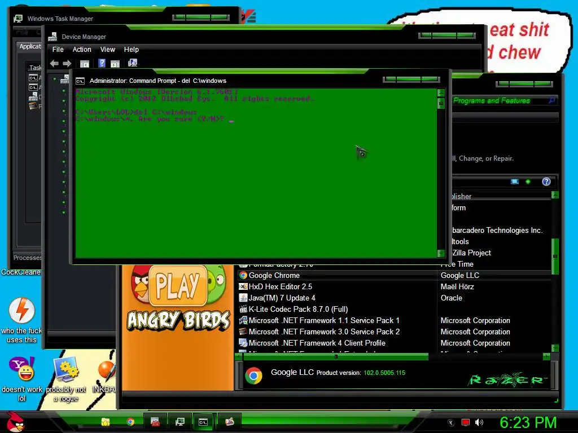Open help in Programs and Features window
This screenshot has width=578, height=433.
pos(546,182)
